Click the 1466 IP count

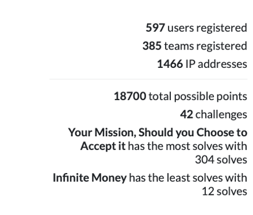(170, 64)
